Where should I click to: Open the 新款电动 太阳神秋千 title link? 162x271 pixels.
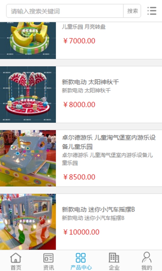(x=90, y=82)
